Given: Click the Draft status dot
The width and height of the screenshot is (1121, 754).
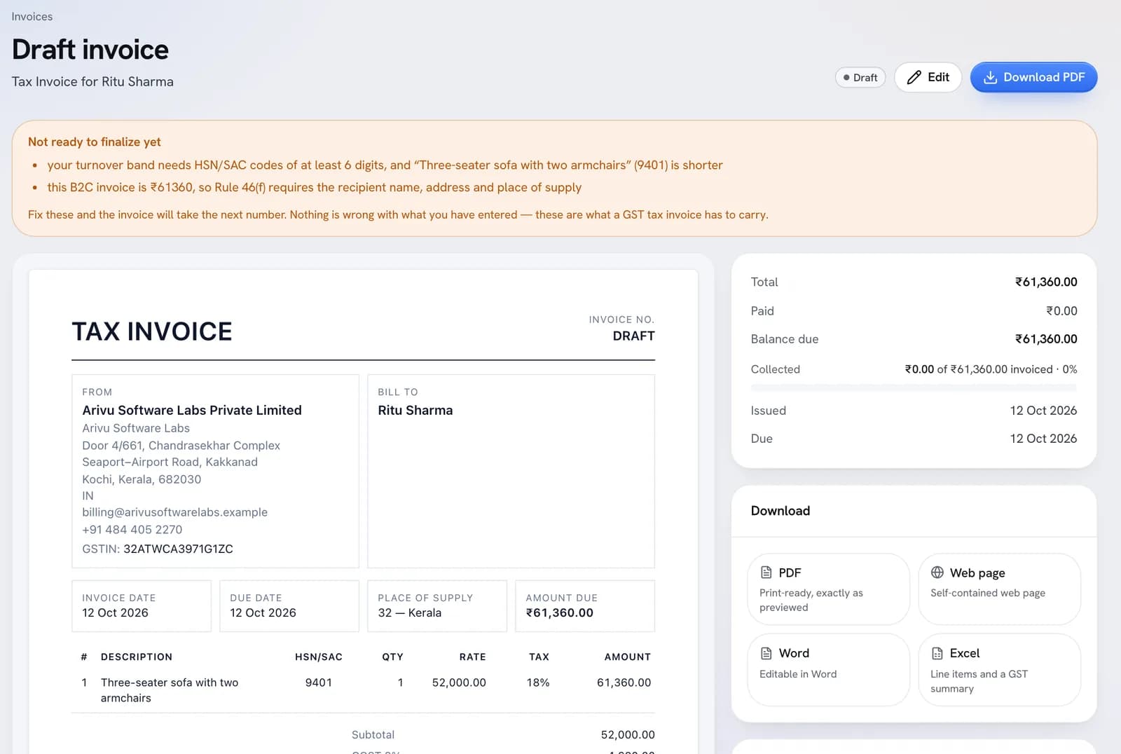Looking at the screenshot, I should (846, 78).
